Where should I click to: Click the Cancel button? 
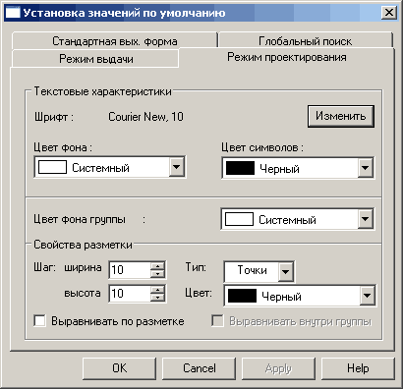click(x=200, y=368)
